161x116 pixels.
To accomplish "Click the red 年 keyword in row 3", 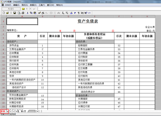I will 60,31.
